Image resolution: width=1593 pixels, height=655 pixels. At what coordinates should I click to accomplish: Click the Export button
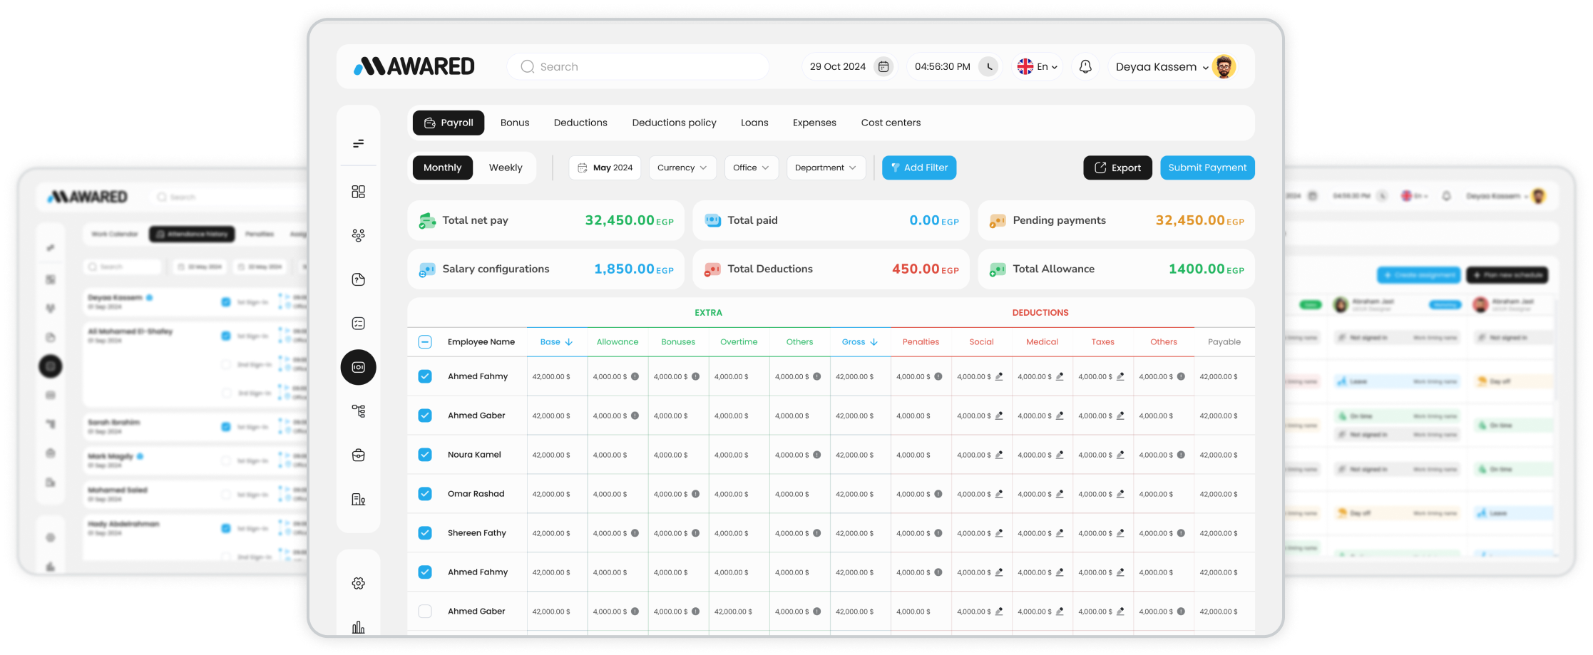pos(1117,167)
